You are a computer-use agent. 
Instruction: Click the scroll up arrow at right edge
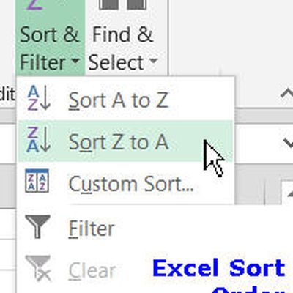(289, 194)
